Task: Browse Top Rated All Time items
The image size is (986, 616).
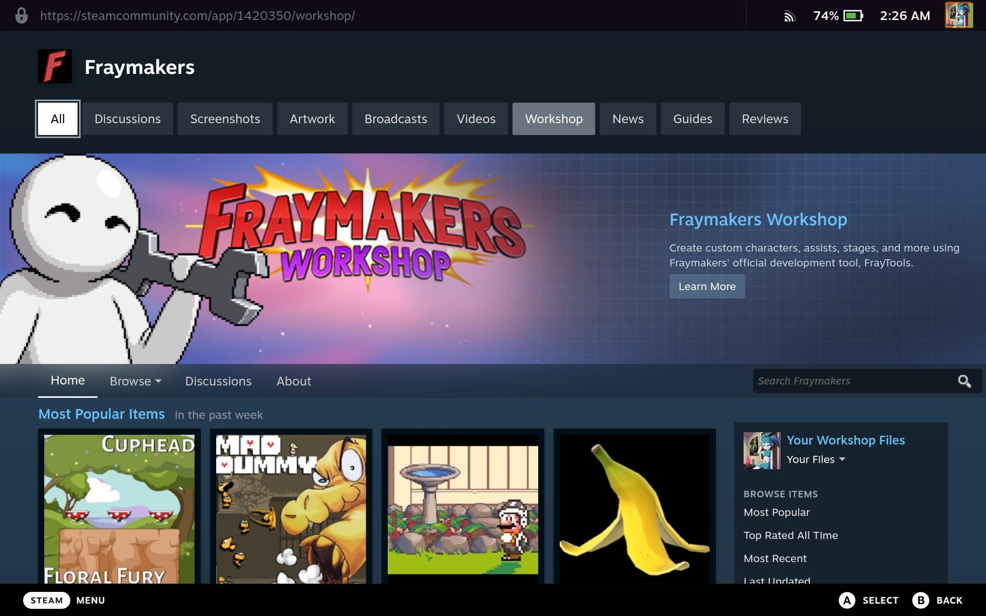Action: (791, 535)
